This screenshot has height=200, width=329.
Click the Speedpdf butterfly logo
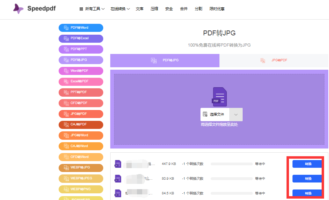[x=18, y=9]
